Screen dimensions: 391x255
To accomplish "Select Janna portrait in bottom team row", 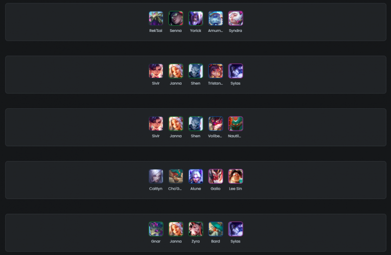I will 176,229.
